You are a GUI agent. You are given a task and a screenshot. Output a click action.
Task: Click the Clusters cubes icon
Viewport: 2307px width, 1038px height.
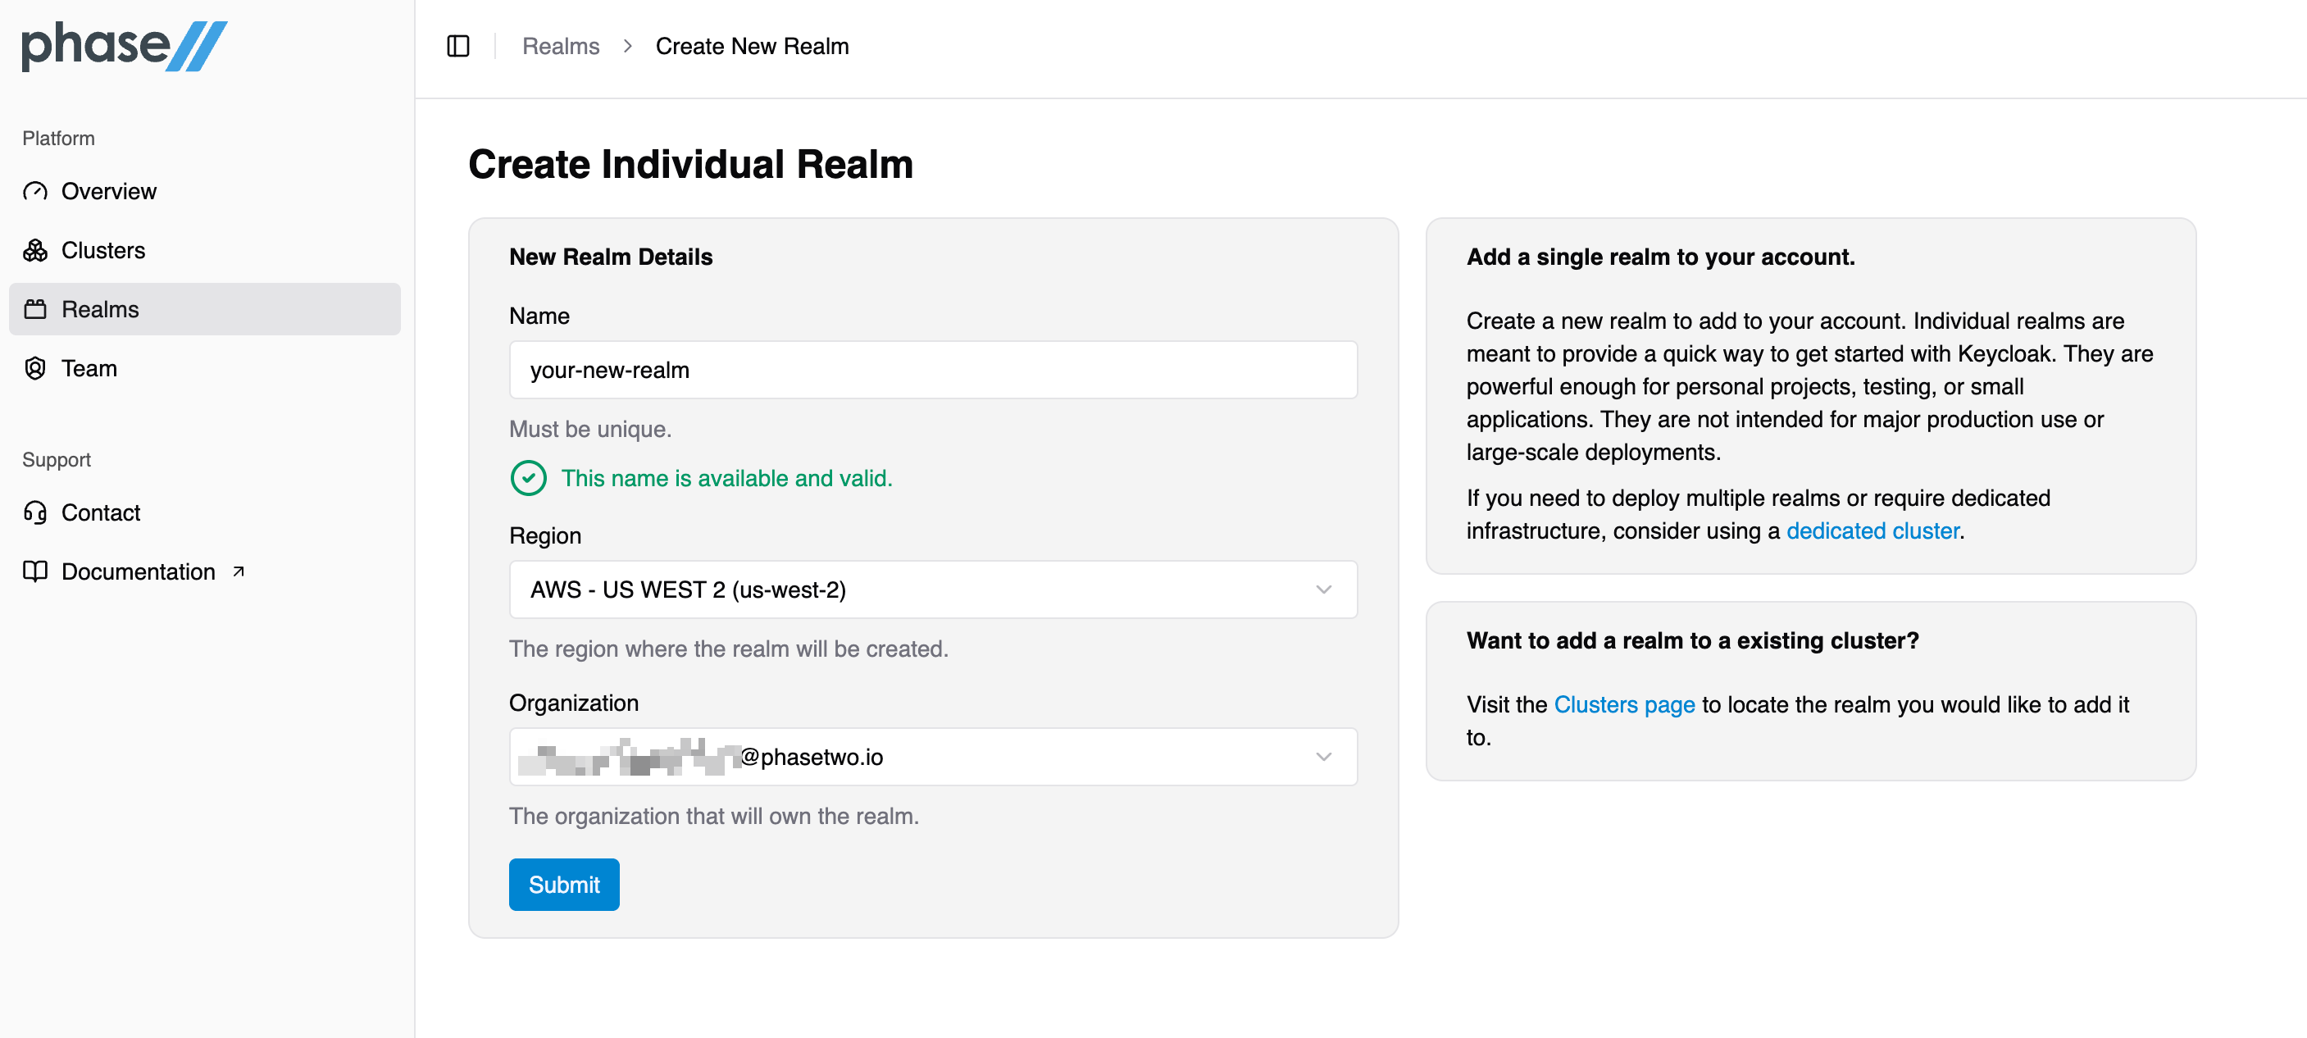[35, 251]
